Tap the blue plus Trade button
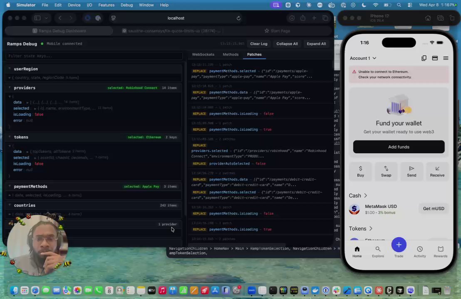Viewport: 461px width, 299px height. point(399,245)
